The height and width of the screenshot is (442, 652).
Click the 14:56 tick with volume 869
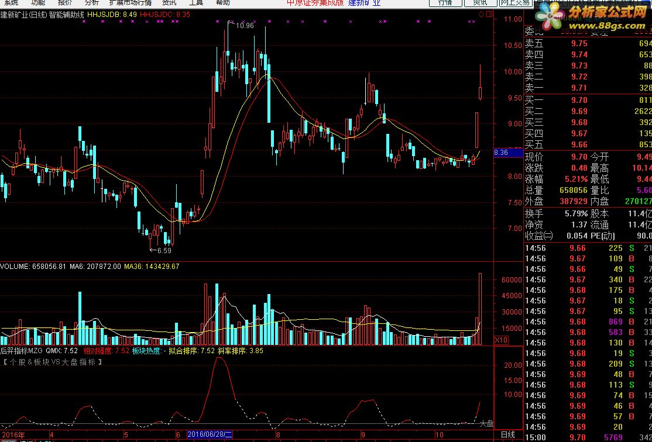click(588, 322)
